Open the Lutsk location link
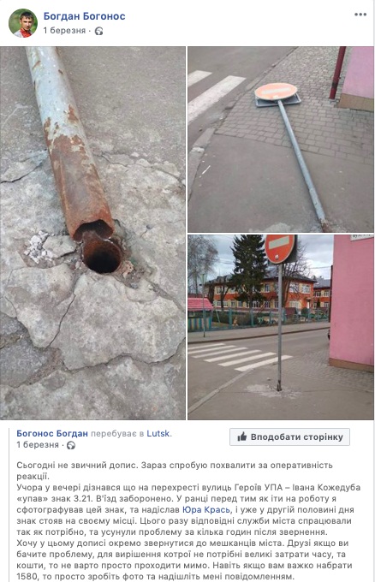 (x=158, y=434)
